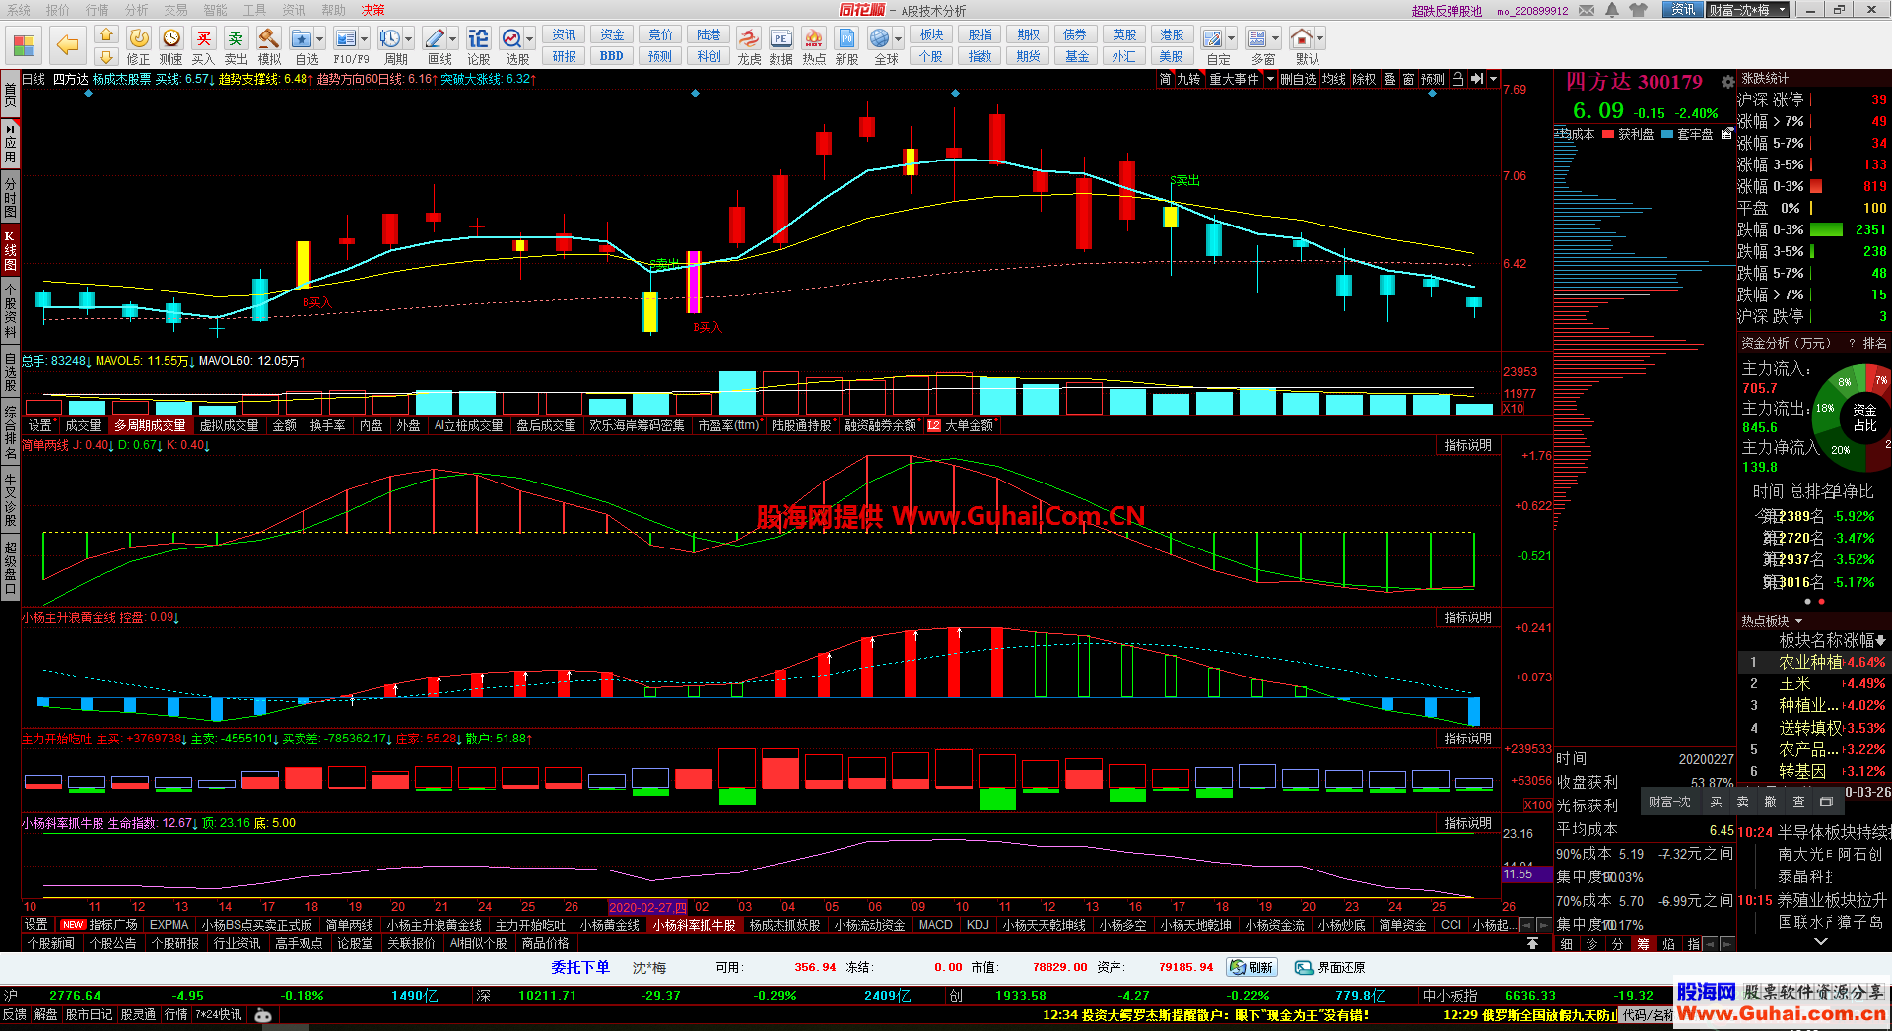This screenshot has width=1892, height=1031.
Task: Click the 刷新 refresh button
Action: [1252, 967]
